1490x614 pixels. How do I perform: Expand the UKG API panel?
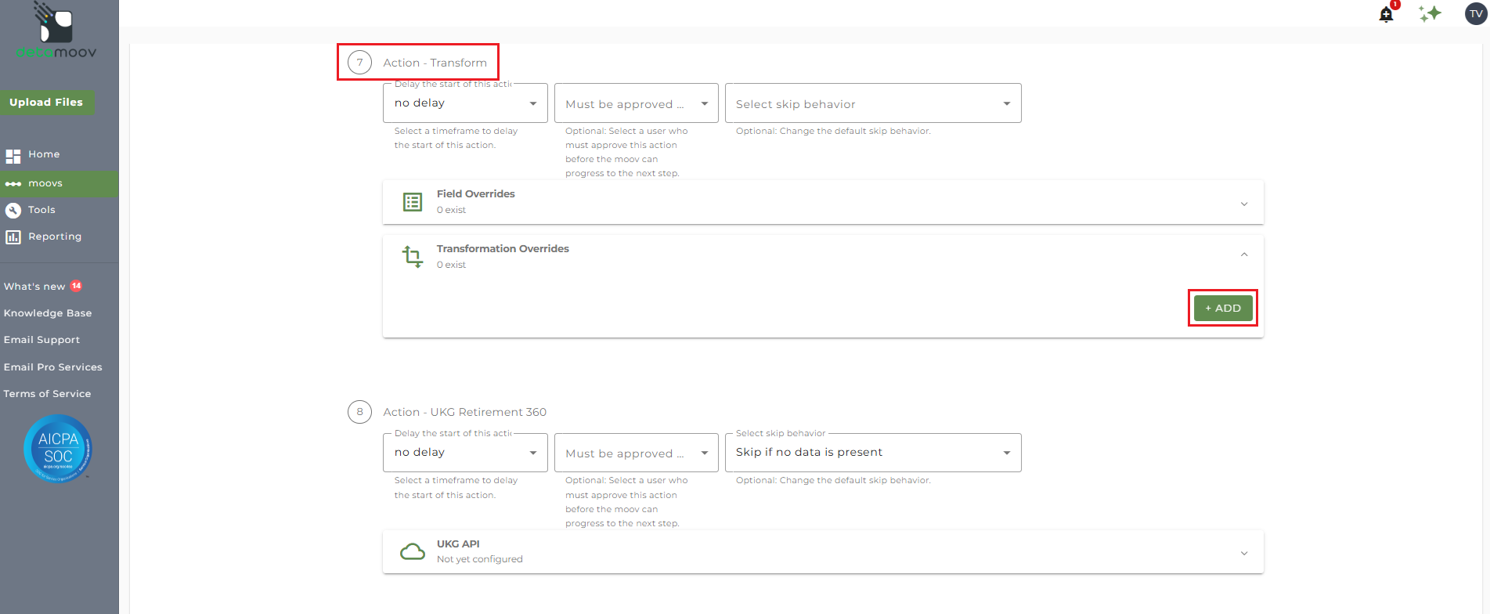(1243, 553)
